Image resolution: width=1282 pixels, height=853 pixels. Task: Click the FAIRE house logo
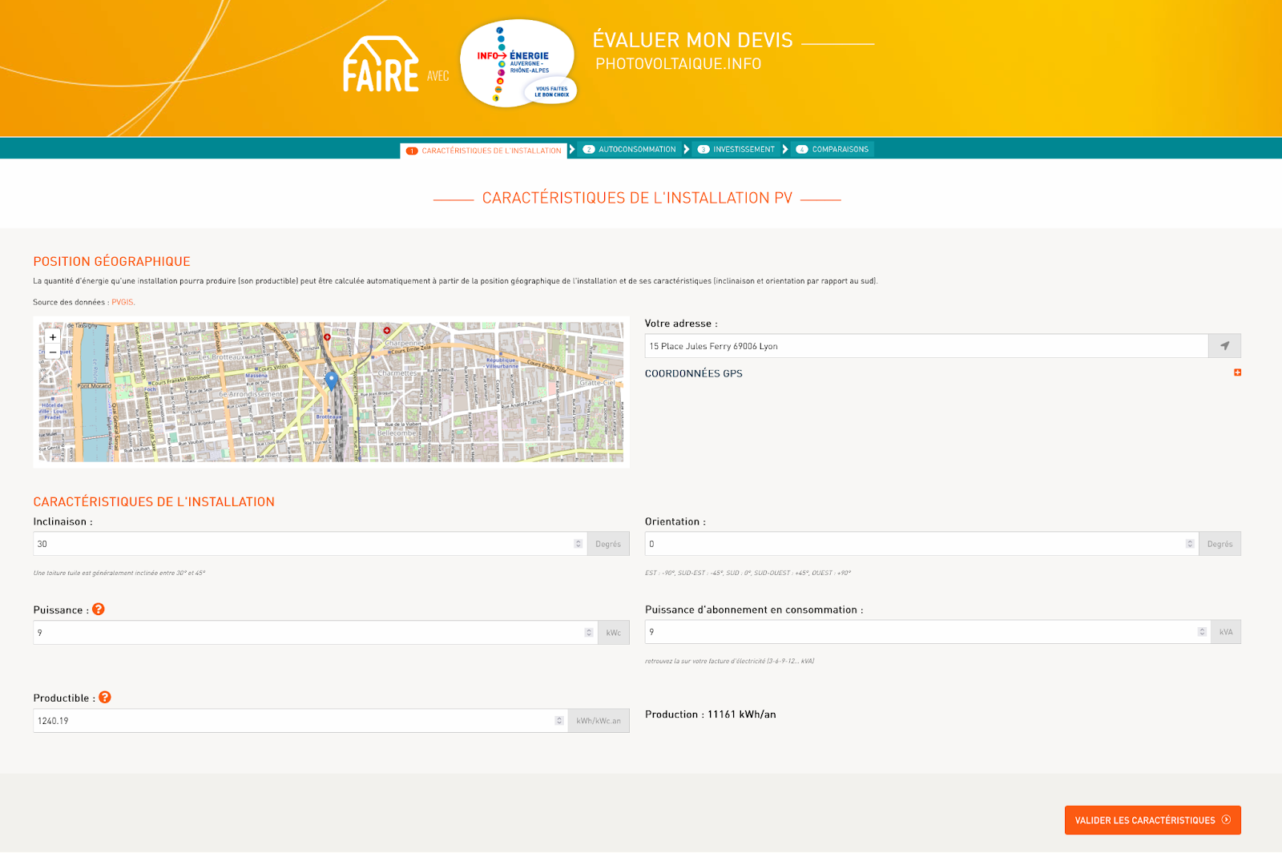point(381,65)
